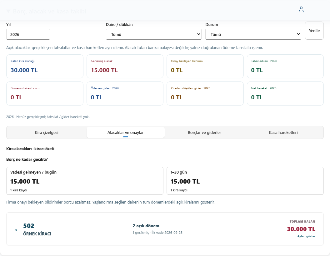
Task: Select the 1–30 gün aging card
Action: coord(245,181)
